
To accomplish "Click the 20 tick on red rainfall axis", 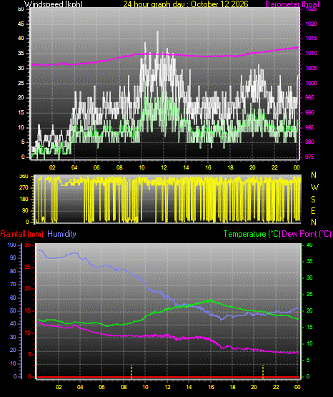I will [28, 289].
